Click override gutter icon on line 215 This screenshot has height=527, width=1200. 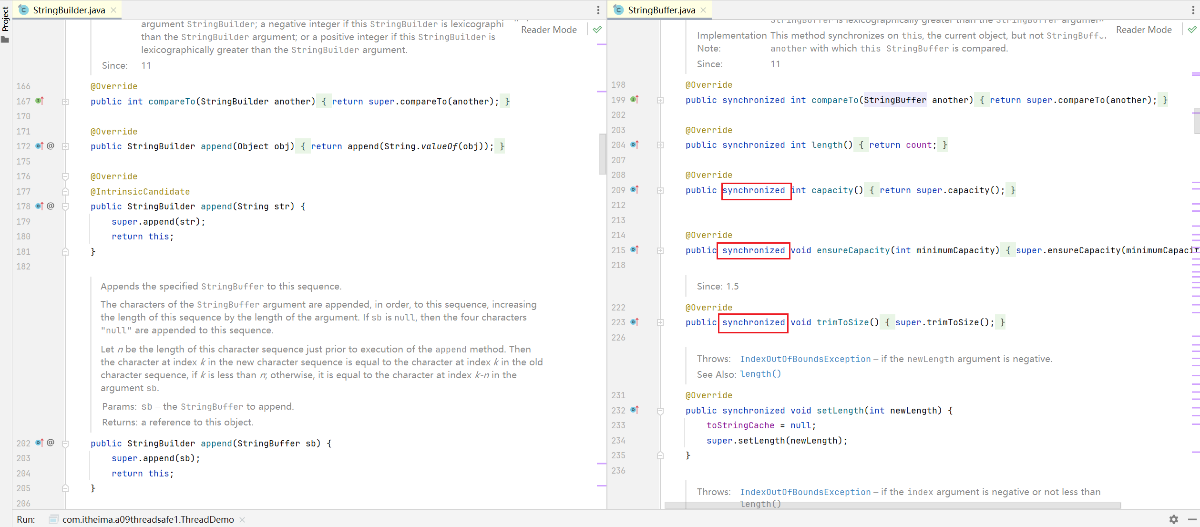635,249
